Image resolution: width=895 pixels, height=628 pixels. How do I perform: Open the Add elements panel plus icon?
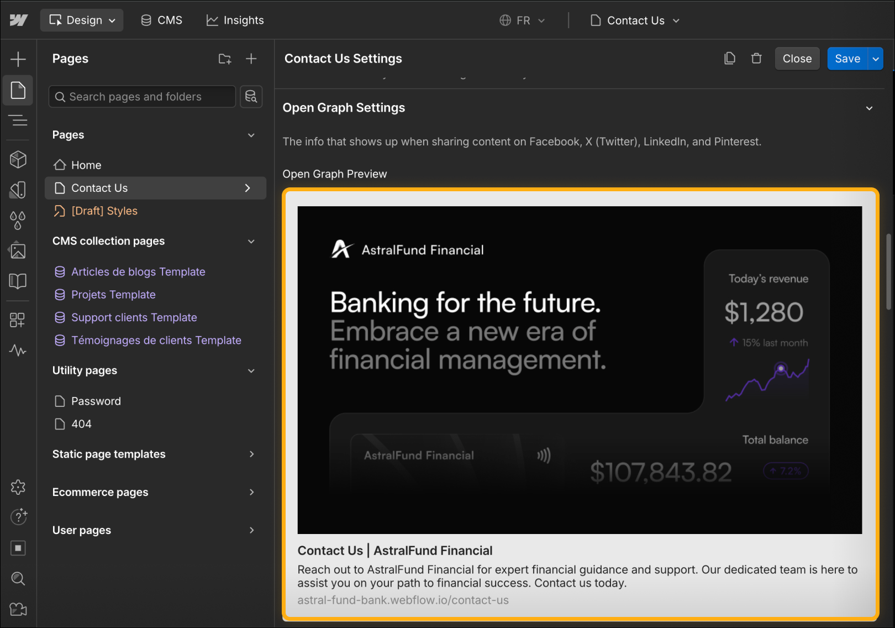(18, 59)
